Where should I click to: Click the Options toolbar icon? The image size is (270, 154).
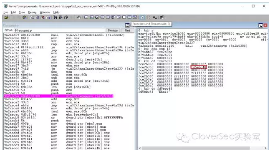pyautogui.click(x=162, y=18)
